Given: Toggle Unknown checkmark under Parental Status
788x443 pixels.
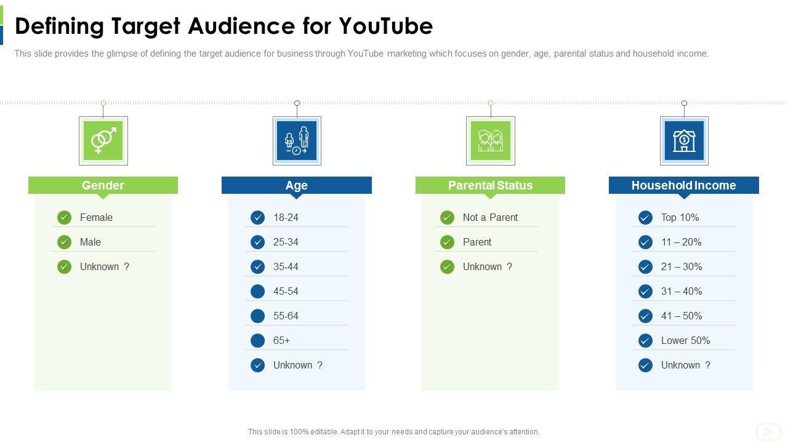Looking at the screenshot, I should 448,266.
